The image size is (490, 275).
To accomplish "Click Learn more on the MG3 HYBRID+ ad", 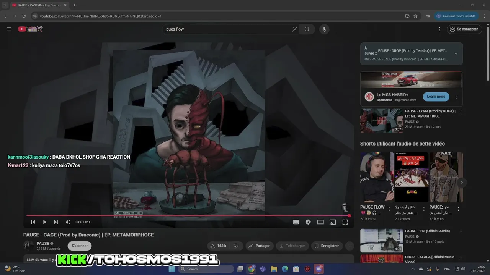I will pos(436,97).
